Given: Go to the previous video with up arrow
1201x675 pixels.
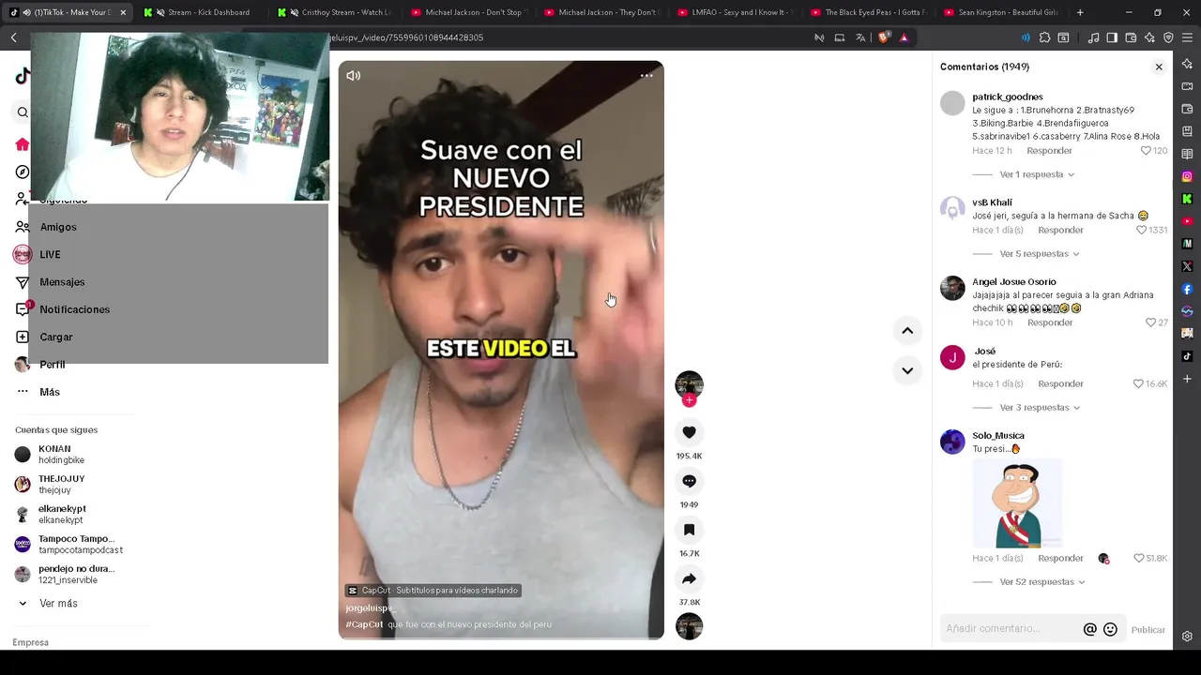Looking at the screenshot, I should point(907,330).
